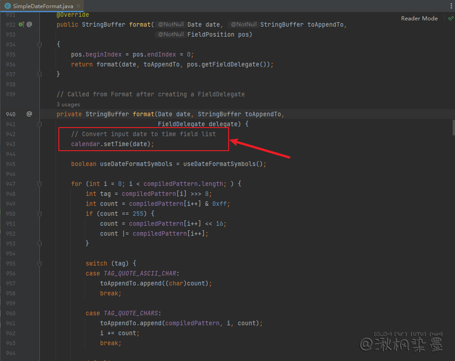Click line number 943 in the gutter
This screenshot has width=455, height=361.
pyautogui.click(x=10, y=144)
